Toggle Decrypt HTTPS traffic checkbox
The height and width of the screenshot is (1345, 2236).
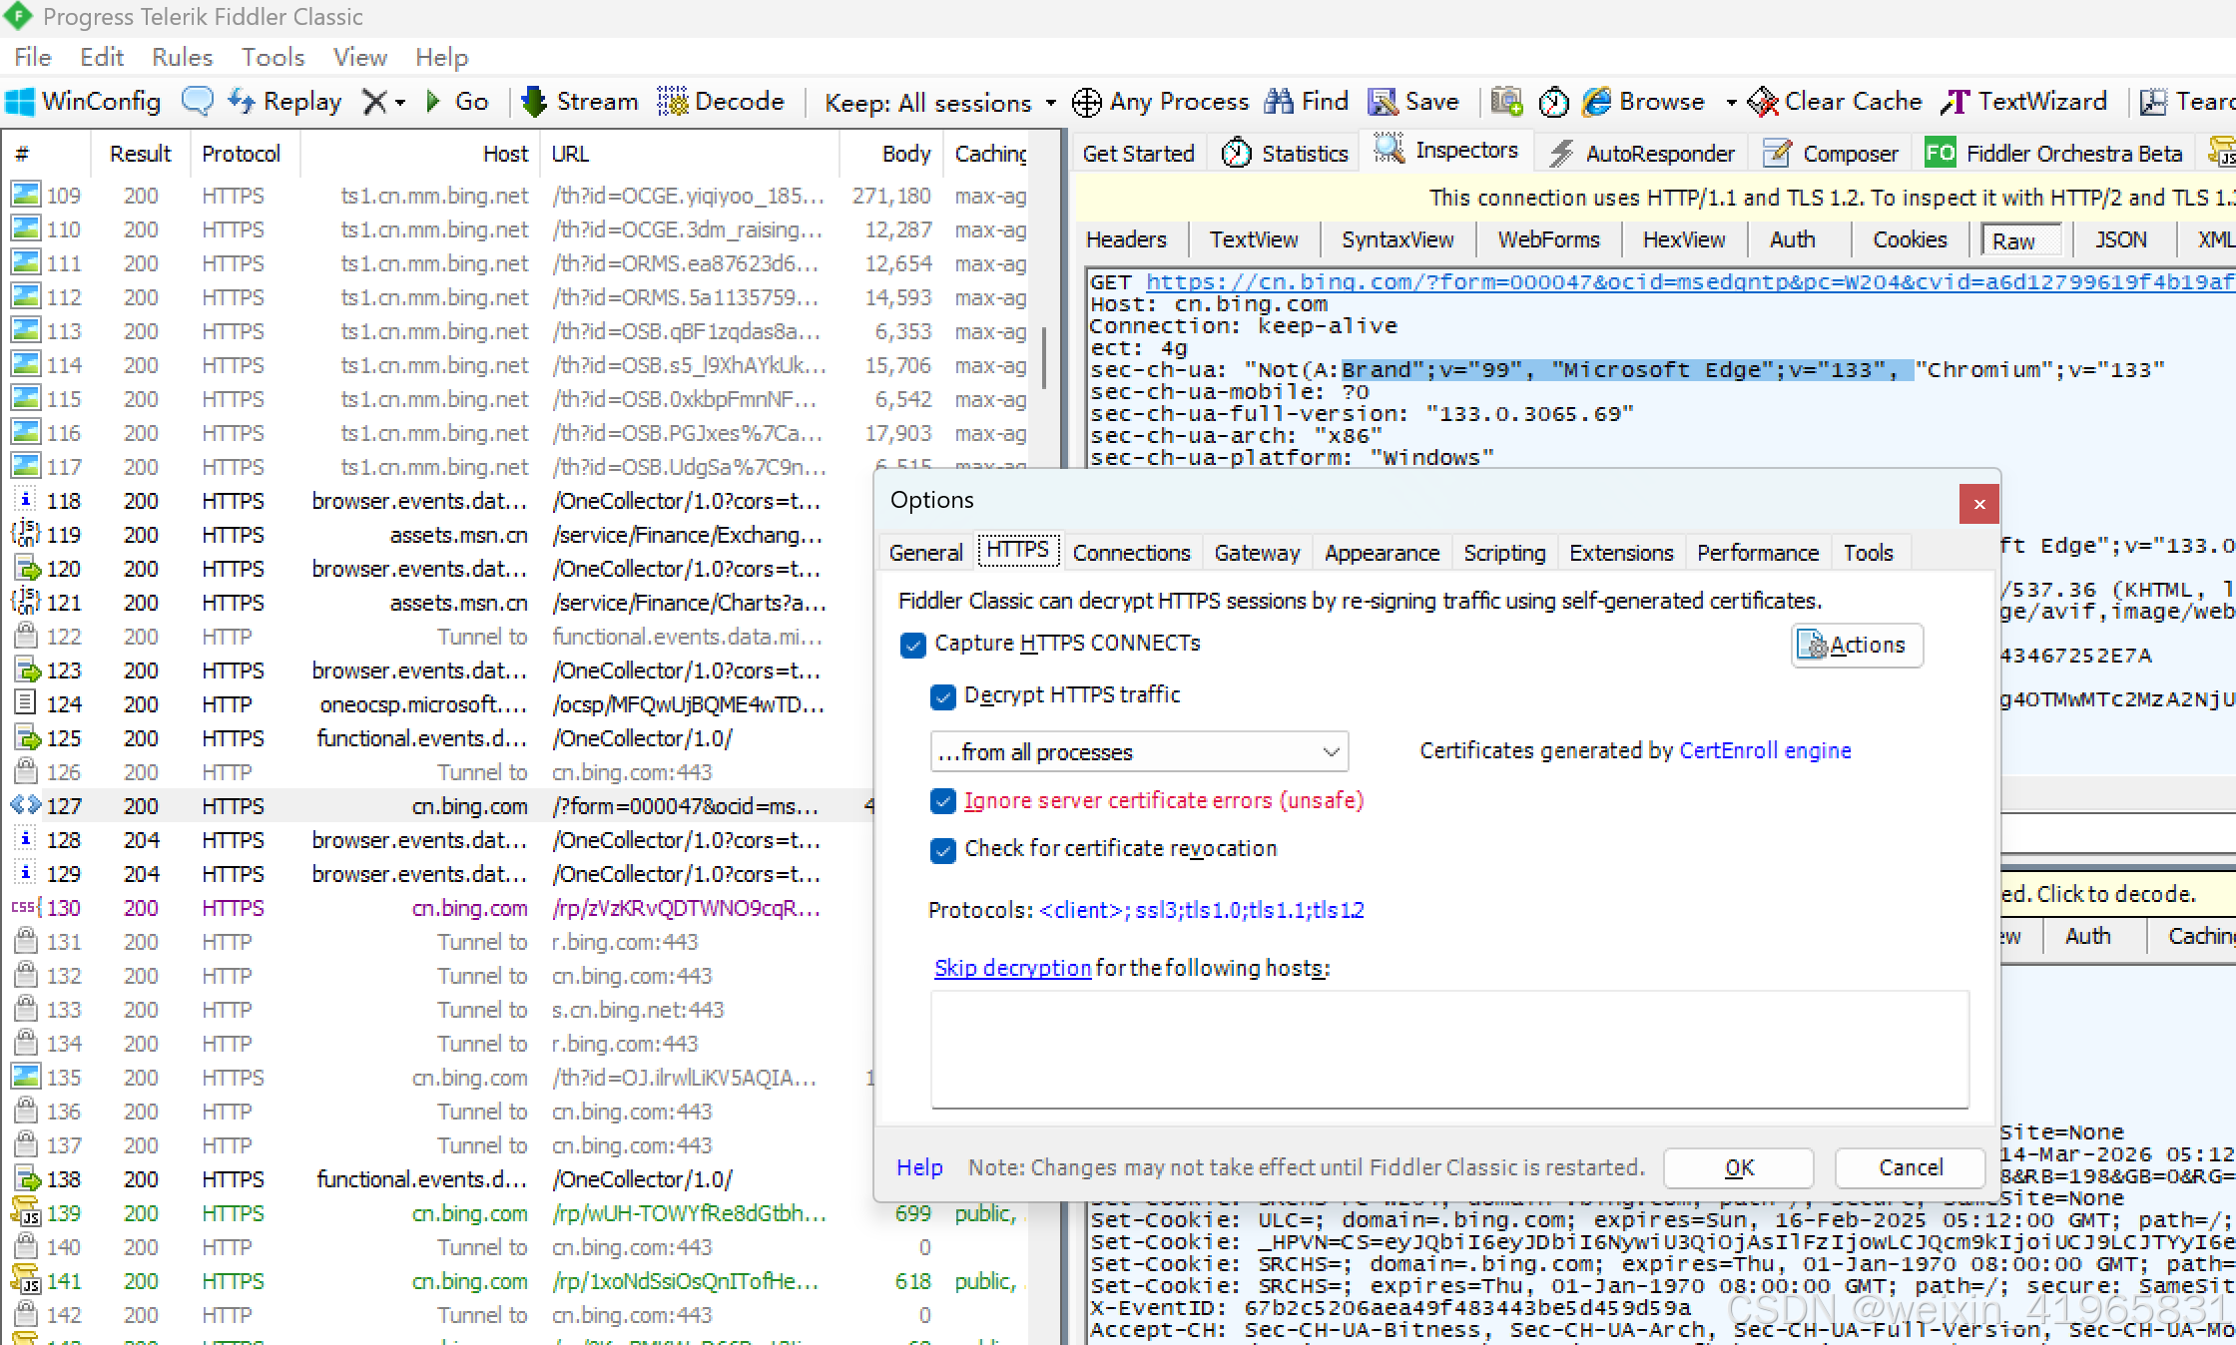942,696
